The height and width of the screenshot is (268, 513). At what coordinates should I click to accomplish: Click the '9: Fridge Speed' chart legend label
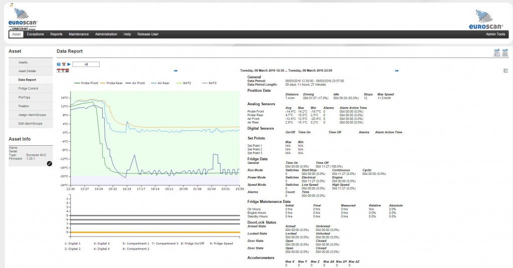pyautogui.click(x=221, y=243)
